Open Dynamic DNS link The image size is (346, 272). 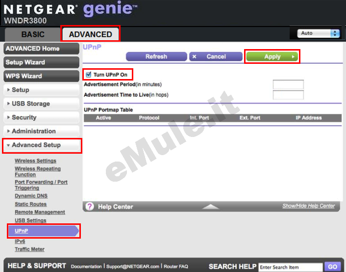pyautogui.click(x=31, y=196)
